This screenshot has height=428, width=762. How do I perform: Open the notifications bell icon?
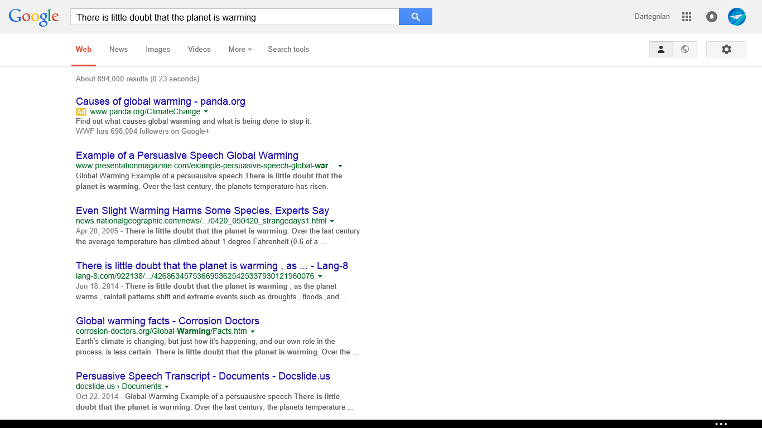click(x=712, y=17)
